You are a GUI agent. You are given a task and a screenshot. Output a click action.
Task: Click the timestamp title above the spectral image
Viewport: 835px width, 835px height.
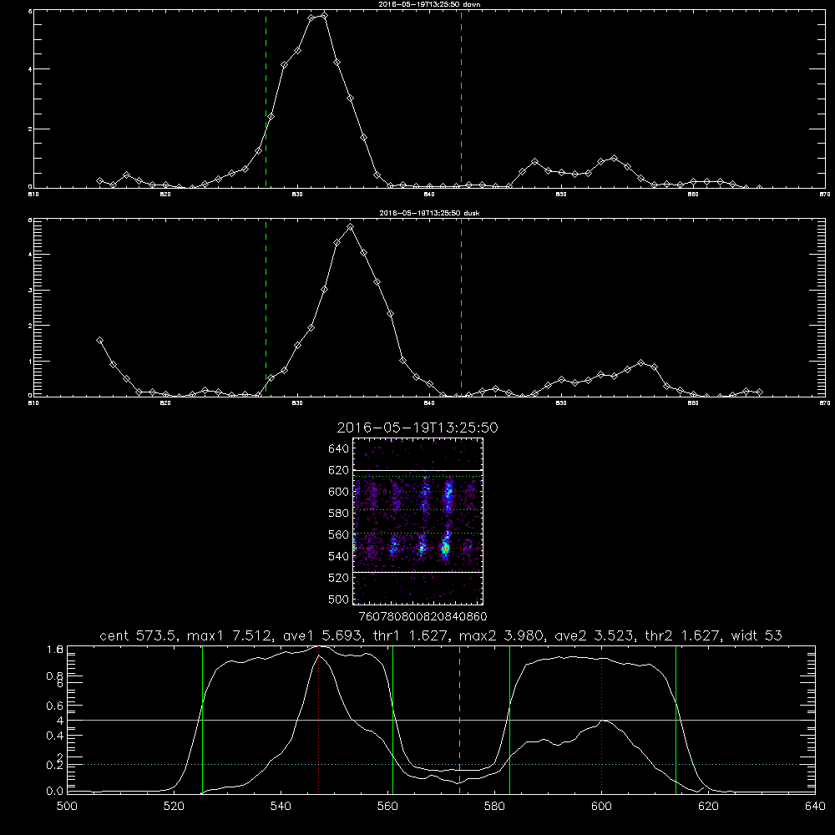417,428
